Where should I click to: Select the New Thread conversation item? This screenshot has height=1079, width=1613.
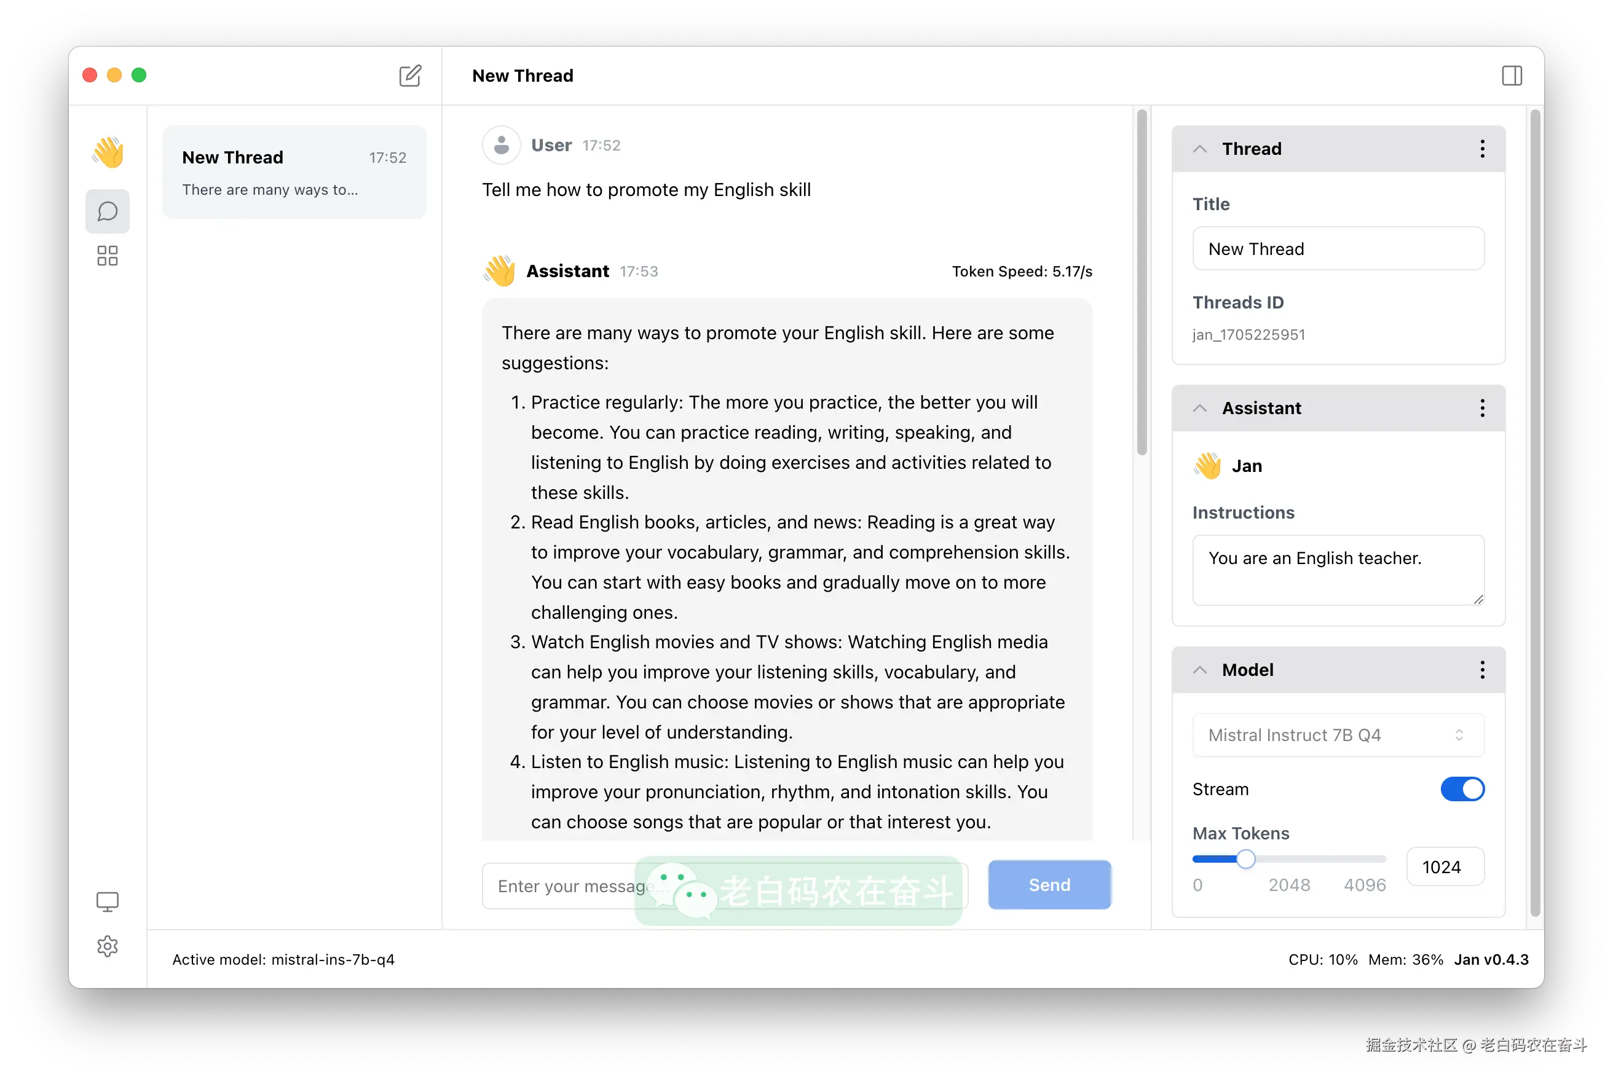[x=294, y=172]
